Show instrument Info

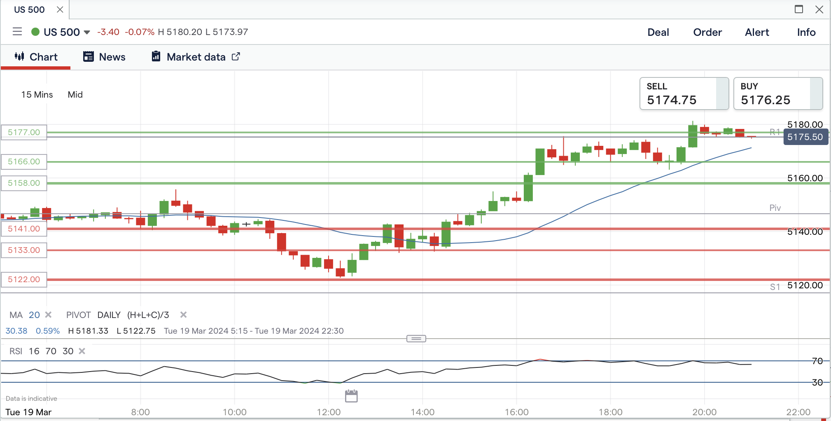tap(806, 32)
